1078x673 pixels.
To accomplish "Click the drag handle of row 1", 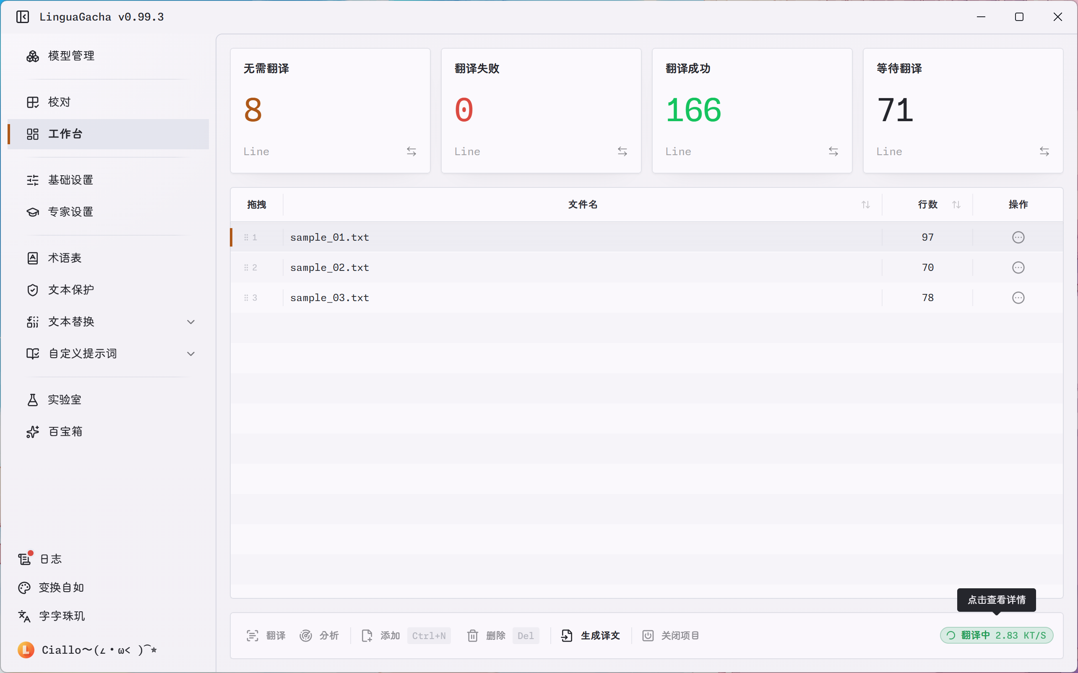I will (x=246, y=238).
